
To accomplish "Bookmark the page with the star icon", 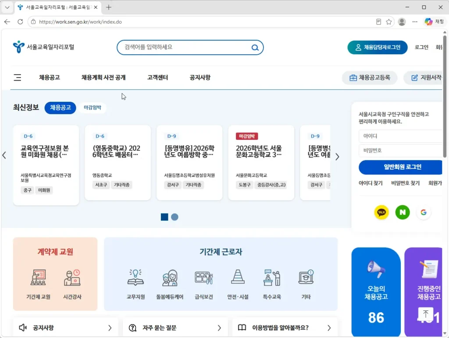I will [x=388, y=22].
